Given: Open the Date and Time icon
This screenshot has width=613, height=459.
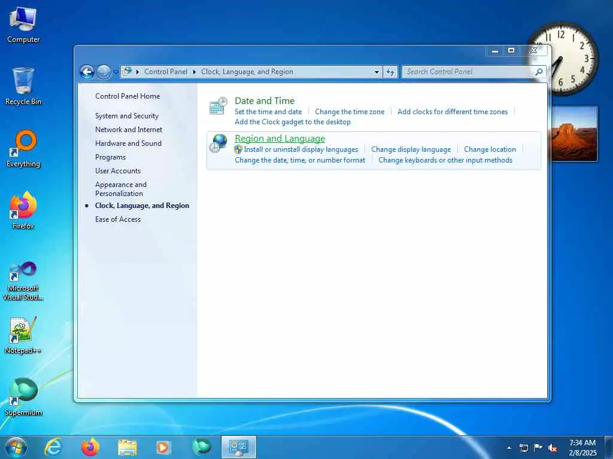Looking at the screenshot, I should [x=218, y=106].
